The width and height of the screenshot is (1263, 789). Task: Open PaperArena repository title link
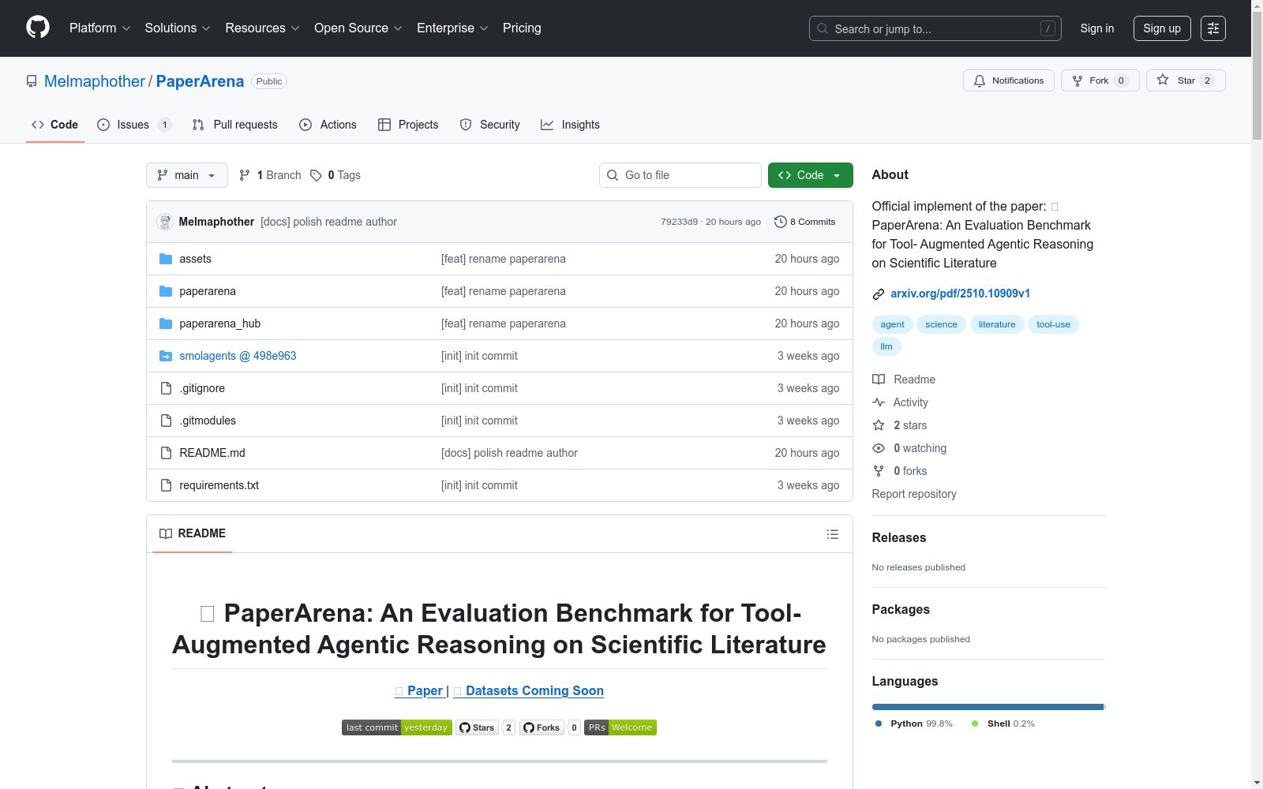[201, 81]
